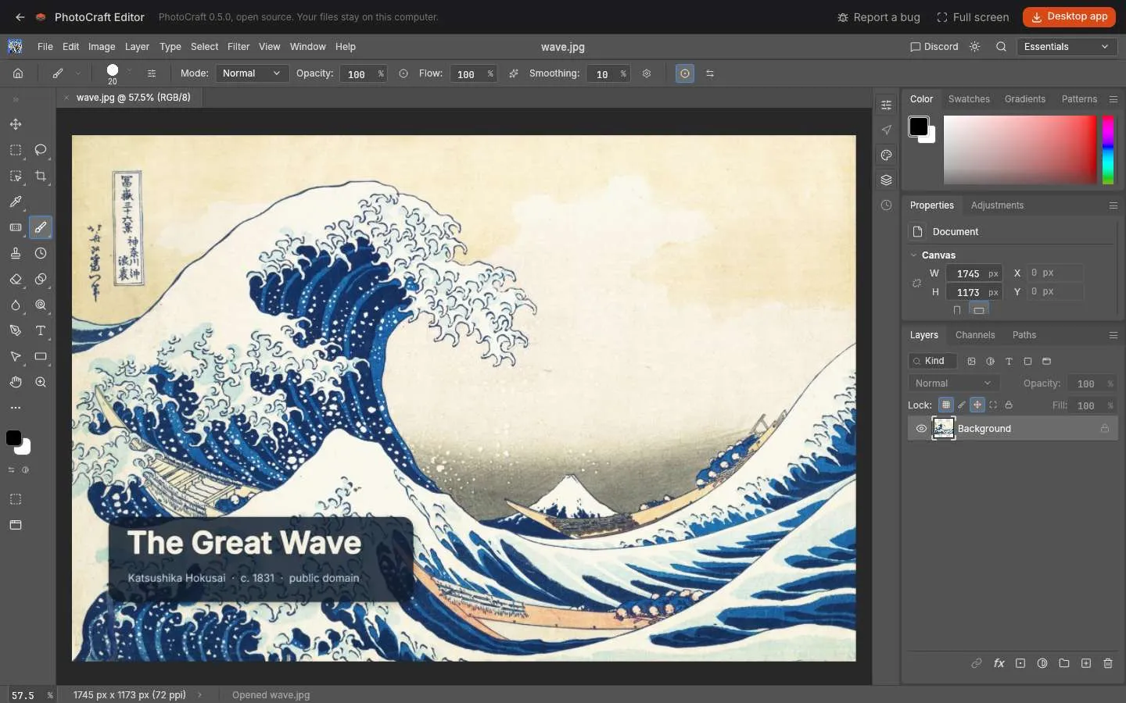
Task: Select the Brush tool in toolbox
Action: coord(41,227)
